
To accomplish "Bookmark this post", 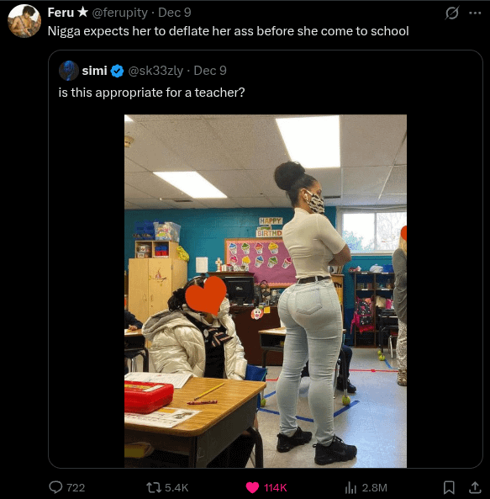I will (449, 487).
